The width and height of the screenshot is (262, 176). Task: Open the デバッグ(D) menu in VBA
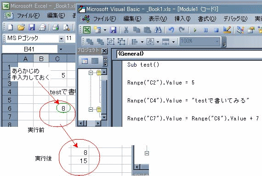click(235, 18)
